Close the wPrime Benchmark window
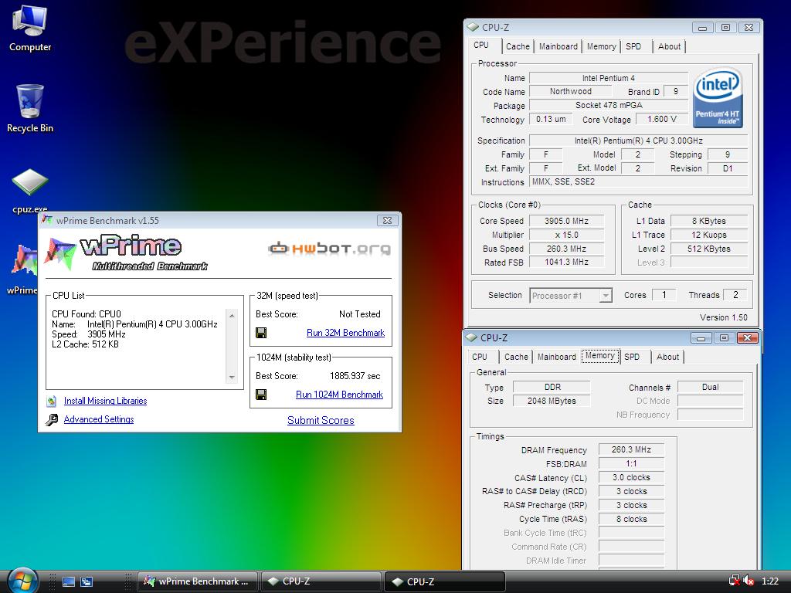The width and height of the screenshot is (791, 593). (388, 220)
